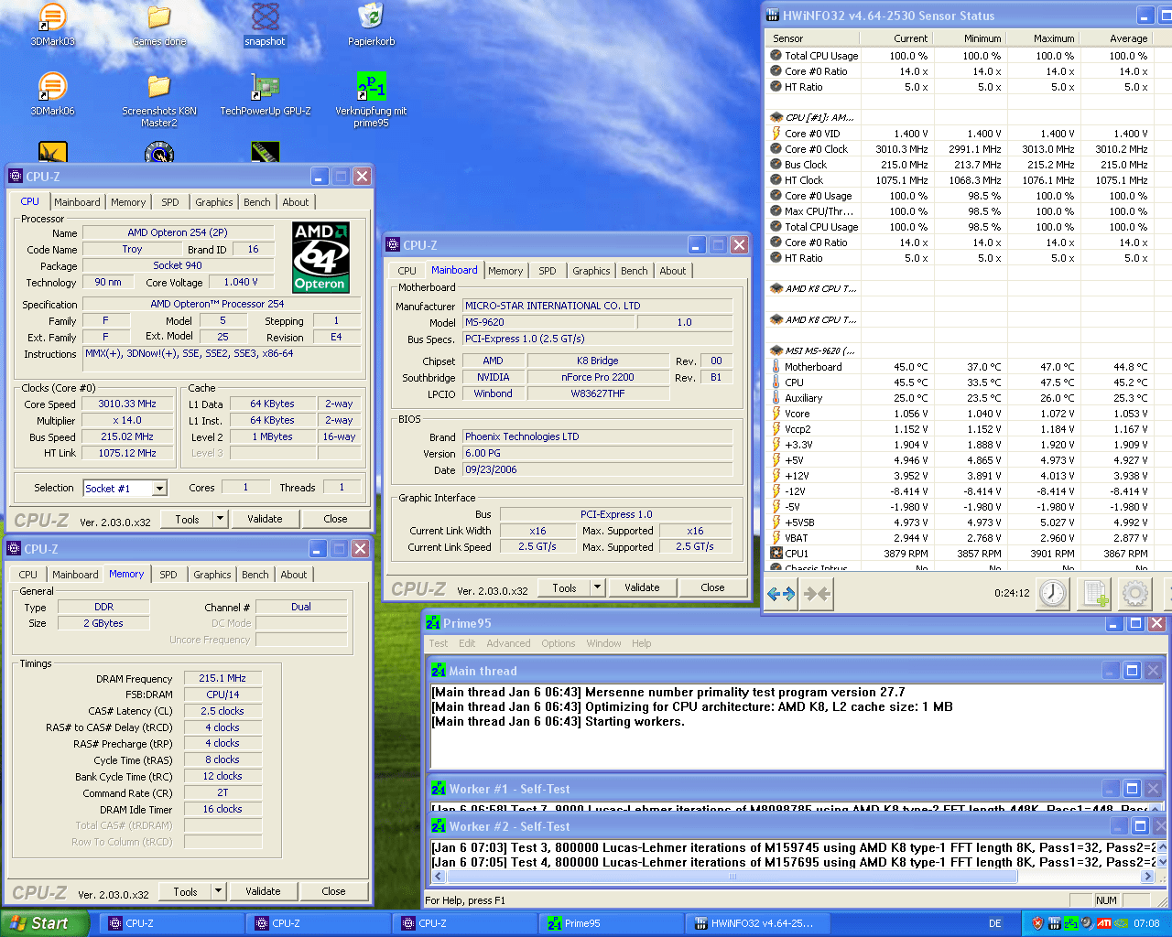Viewport: 1172px width, 937px height.
Task: Open the prime95 Verknüpfung shortcut
Action: point(371,100)
